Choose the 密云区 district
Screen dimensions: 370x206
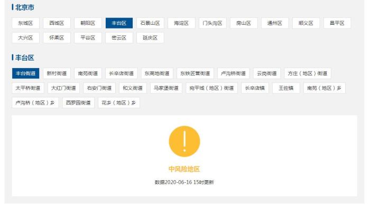pyautogui.click(x=119, y=38)
